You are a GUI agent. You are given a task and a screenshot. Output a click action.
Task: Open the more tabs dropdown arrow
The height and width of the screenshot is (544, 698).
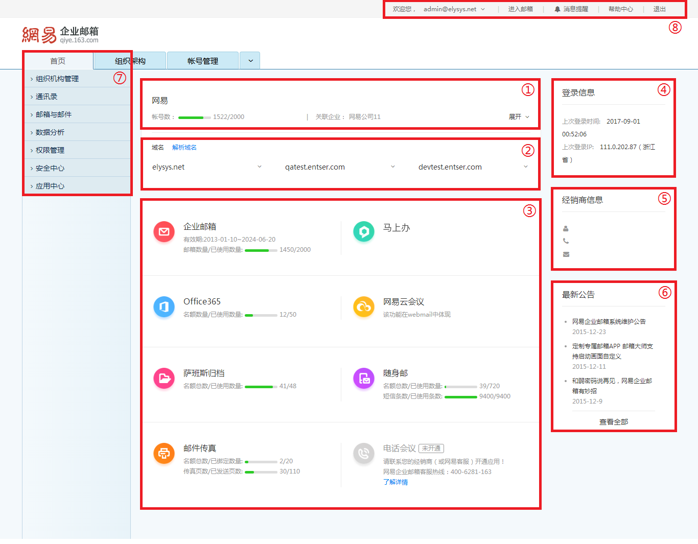pyautogui.click(x=250, y=61)
